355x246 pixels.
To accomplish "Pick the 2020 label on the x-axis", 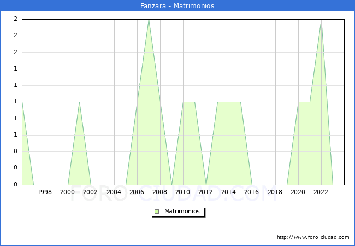I will coord(298,192).
